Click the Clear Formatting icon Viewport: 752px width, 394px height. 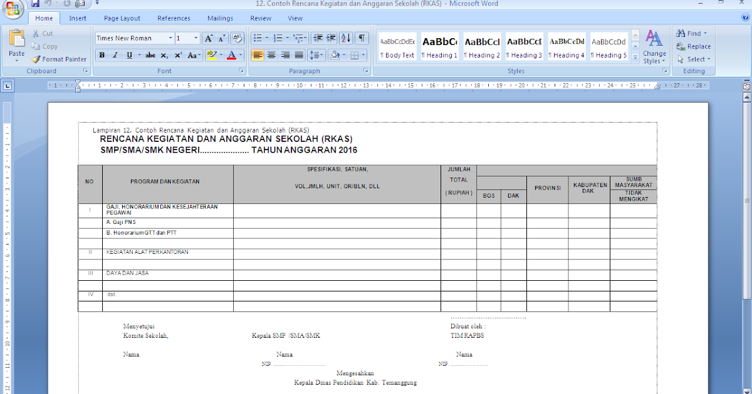[x=237, y=38]
